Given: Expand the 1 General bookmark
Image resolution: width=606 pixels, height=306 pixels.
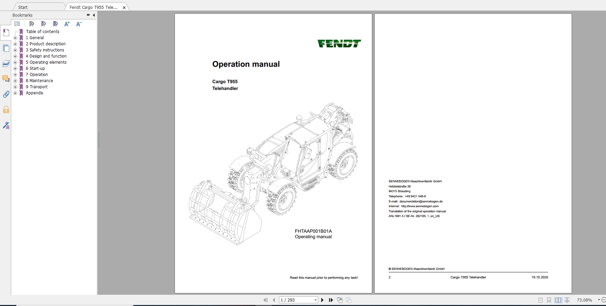Looking at the screenshot, I should 15,38.
